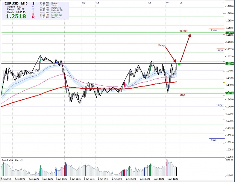Click the 1.24000 price axis label
The image size is (235, 182).
(230, 106)
